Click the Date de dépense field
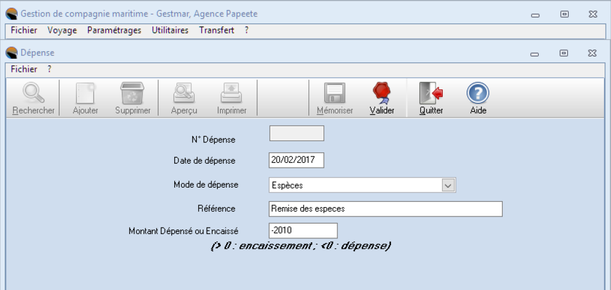 click(x=297, y=161)
